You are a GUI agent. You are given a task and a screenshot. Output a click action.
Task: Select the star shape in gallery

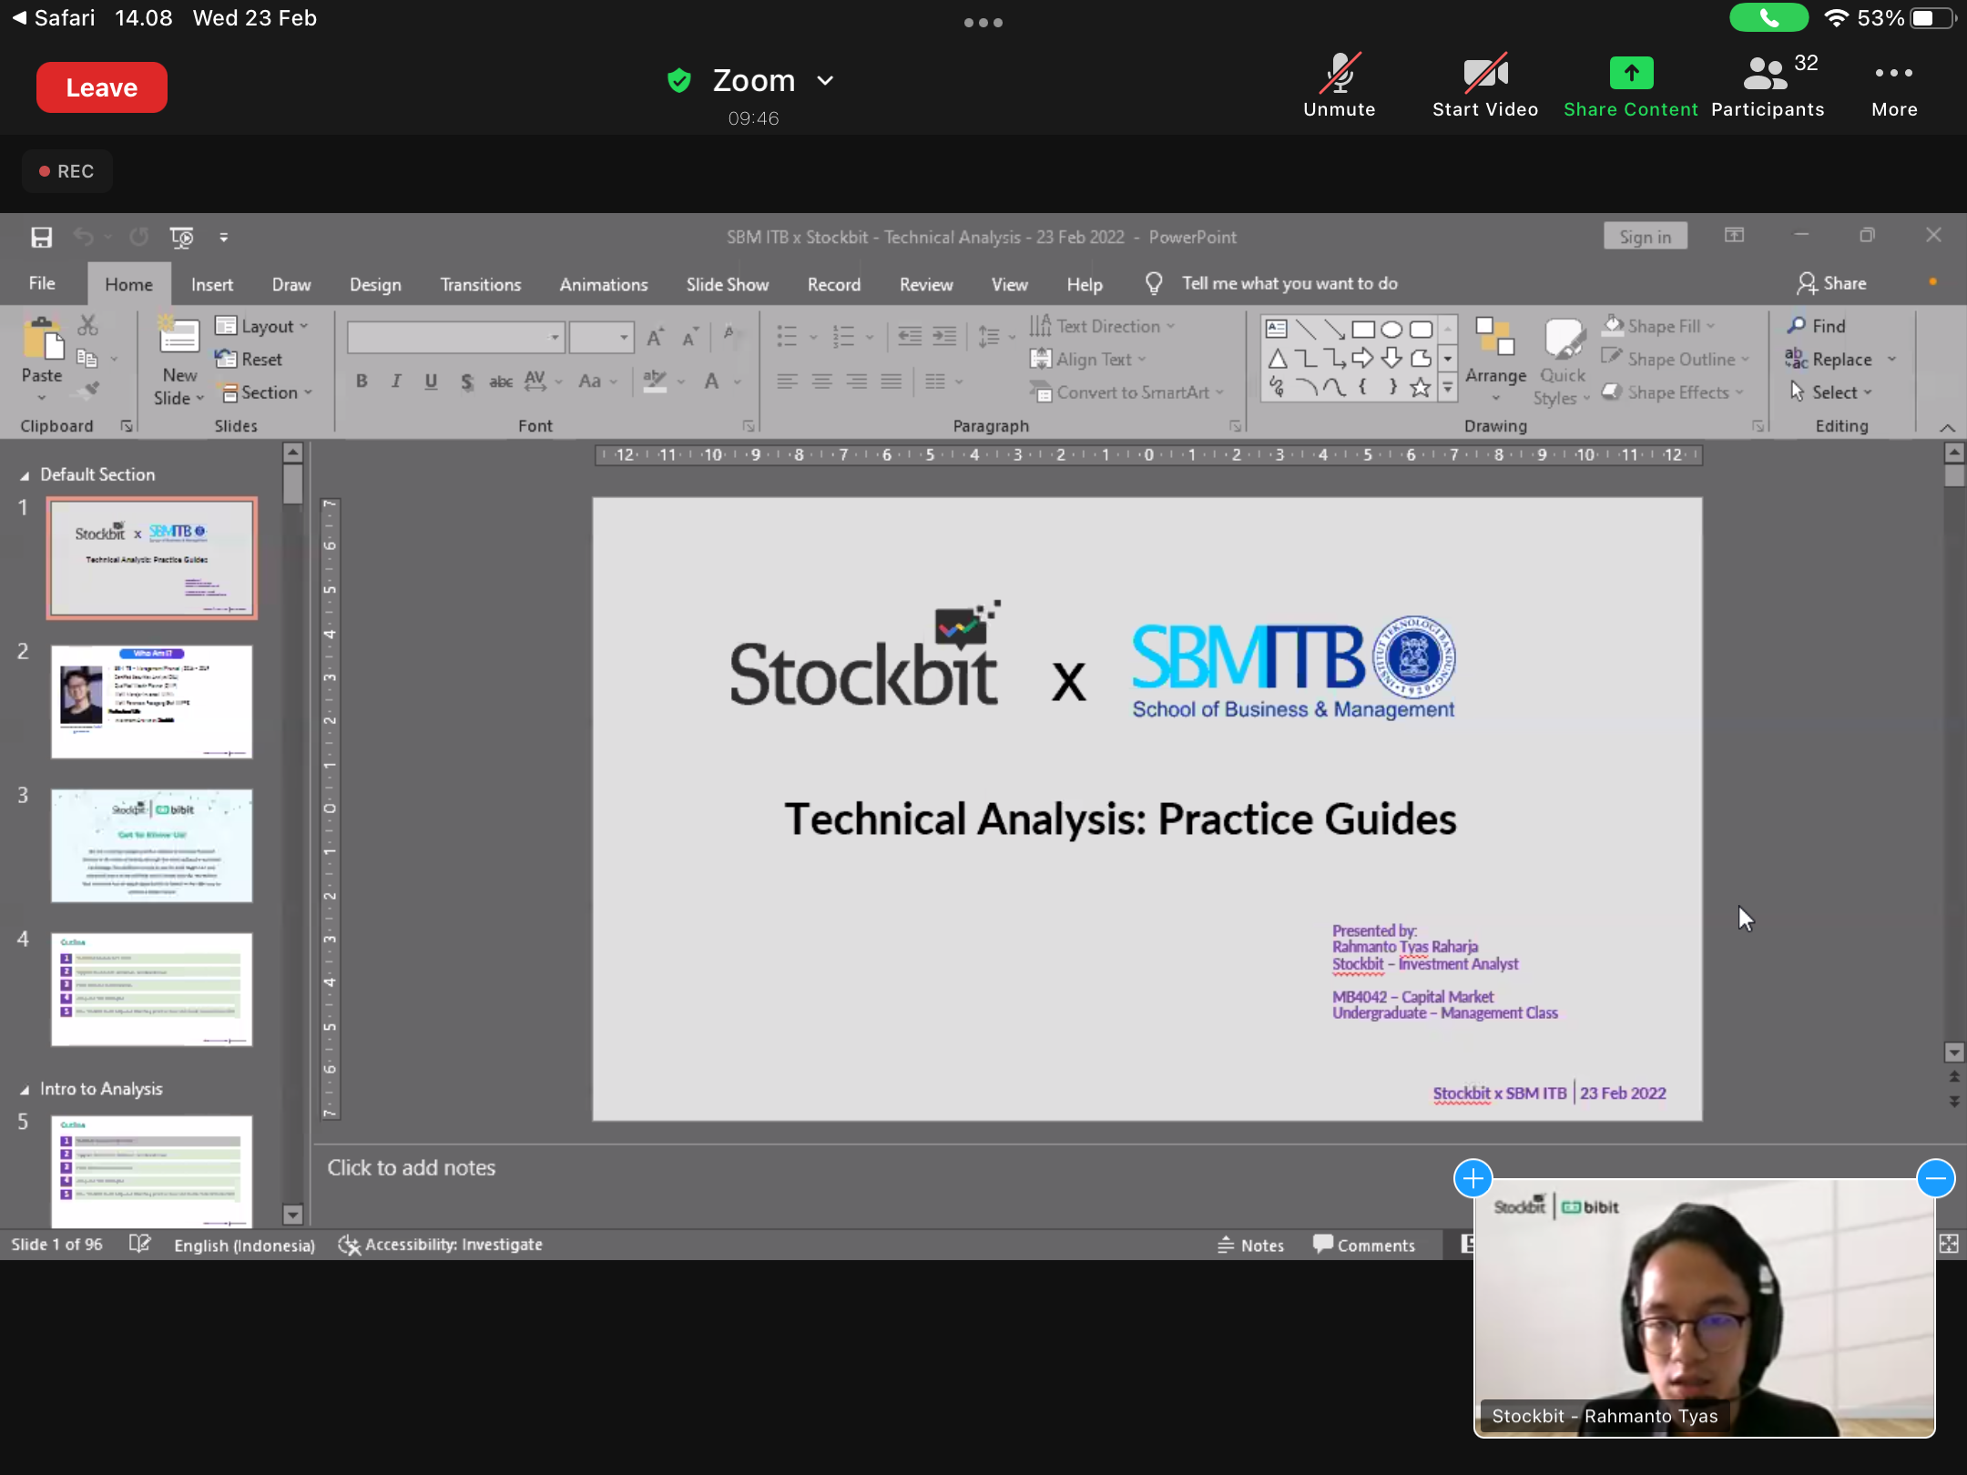(x=1420, y=388)
